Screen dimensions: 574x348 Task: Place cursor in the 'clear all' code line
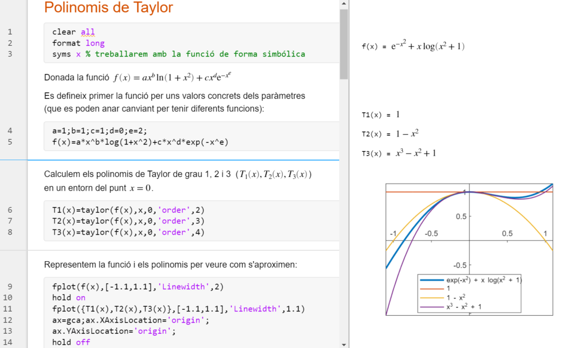coord(73,32)
